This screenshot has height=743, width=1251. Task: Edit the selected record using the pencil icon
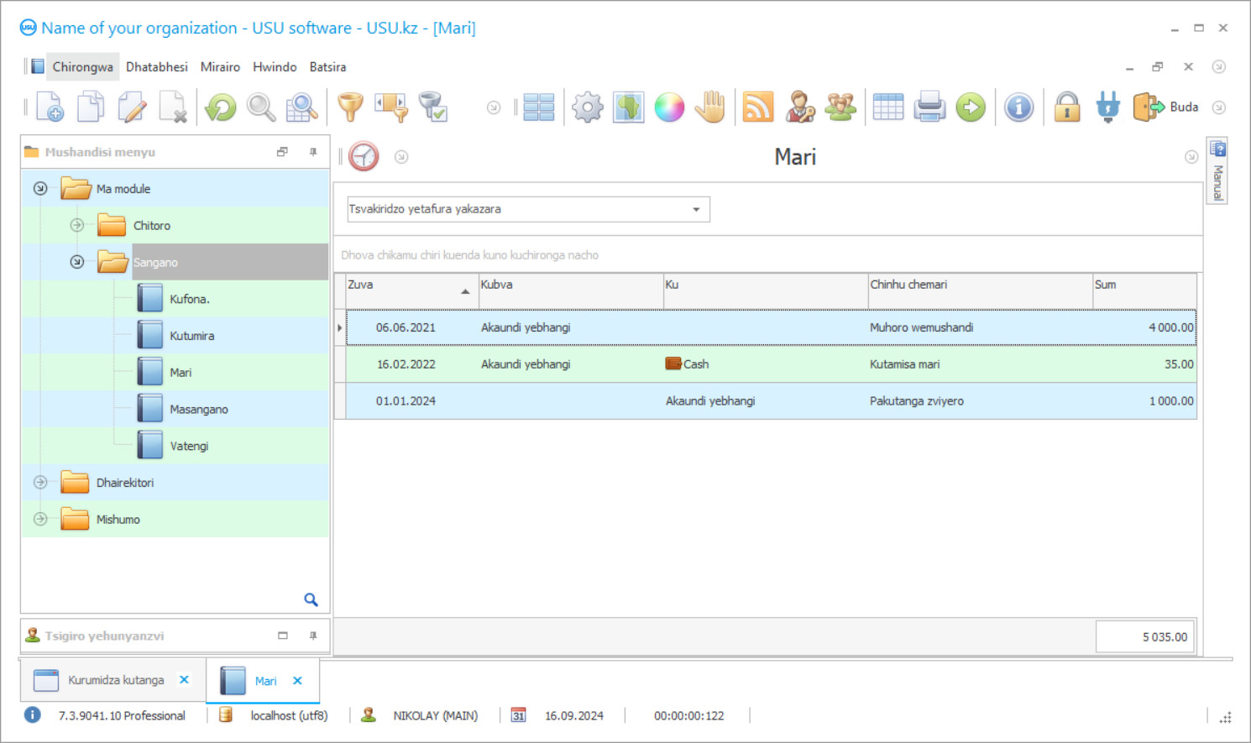tap(132, 107)
